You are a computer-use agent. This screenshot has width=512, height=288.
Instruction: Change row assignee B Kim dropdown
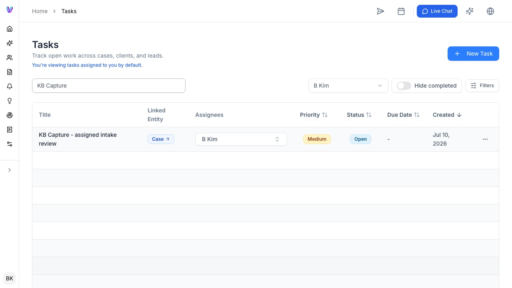point(241,139)
